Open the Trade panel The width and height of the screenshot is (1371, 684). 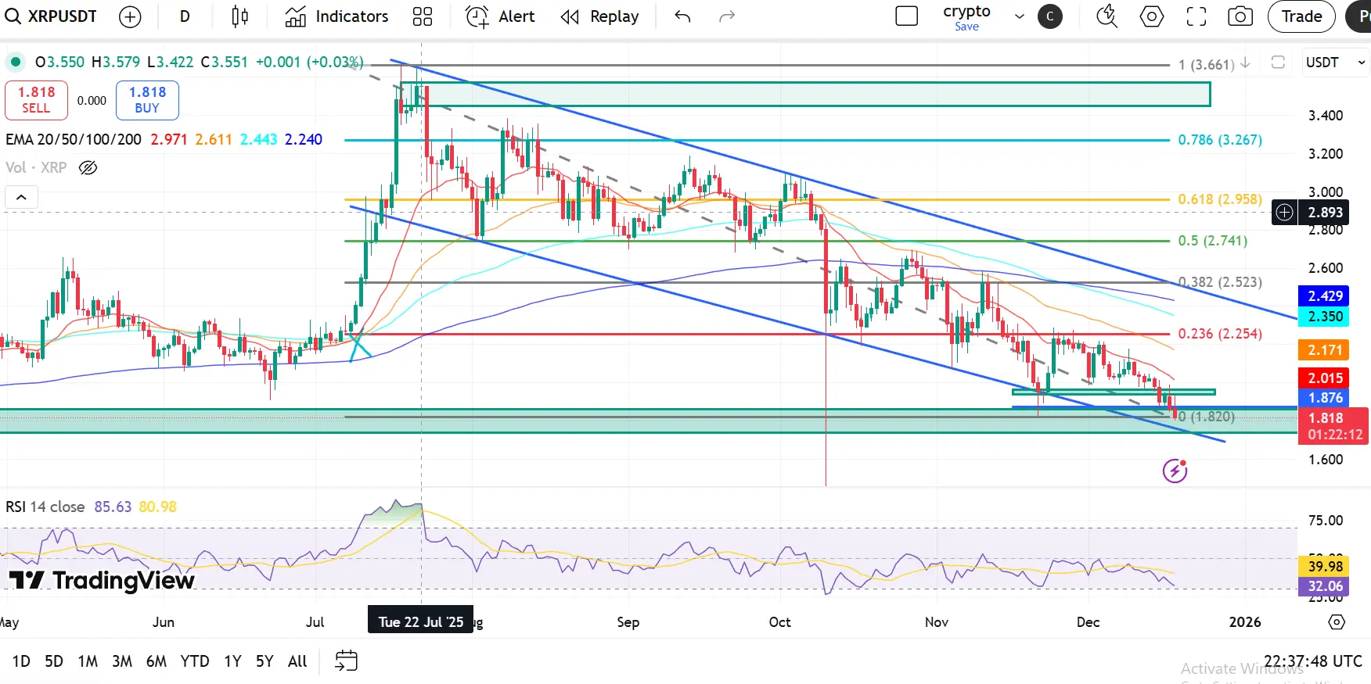1301,16
